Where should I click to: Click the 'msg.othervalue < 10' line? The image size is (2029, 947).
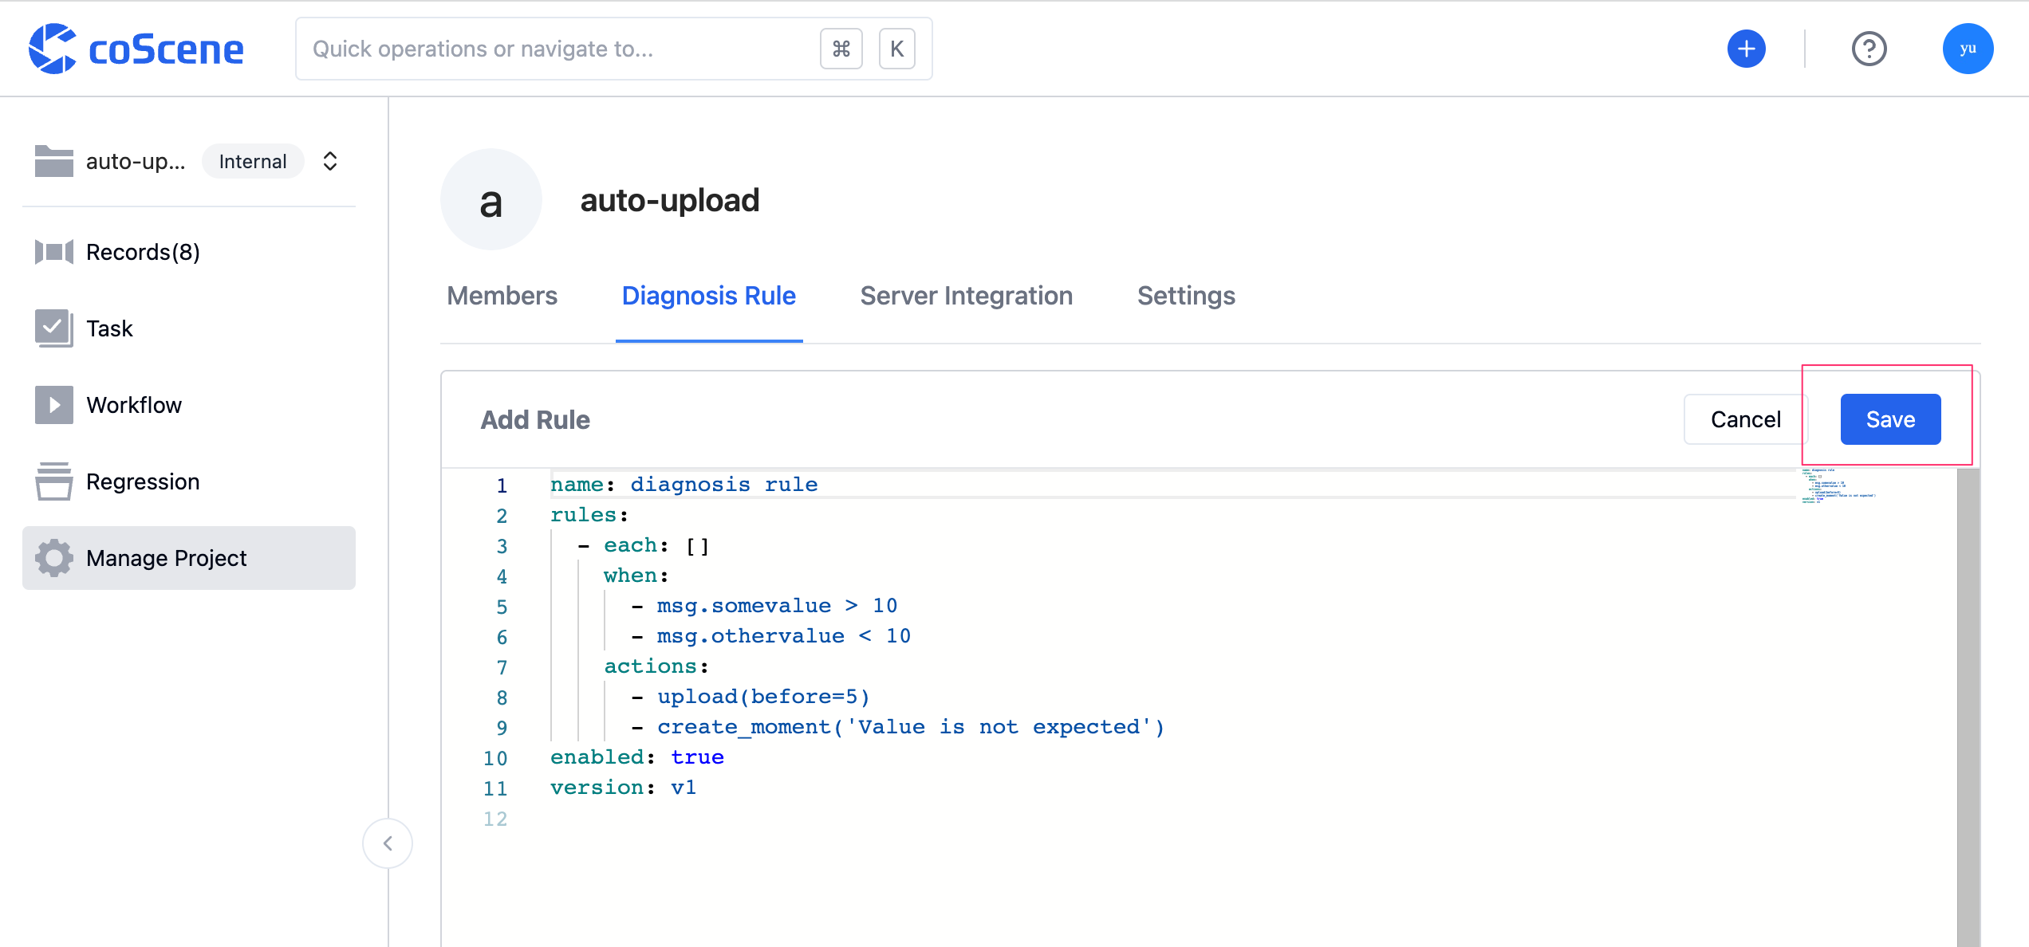coord(771,636)
